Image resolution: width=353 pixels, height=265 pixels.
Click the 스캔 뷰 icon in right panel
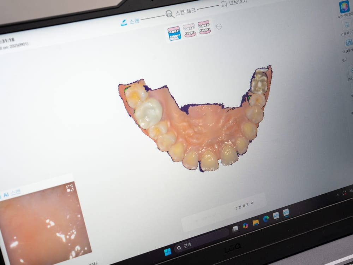(347, 25)
